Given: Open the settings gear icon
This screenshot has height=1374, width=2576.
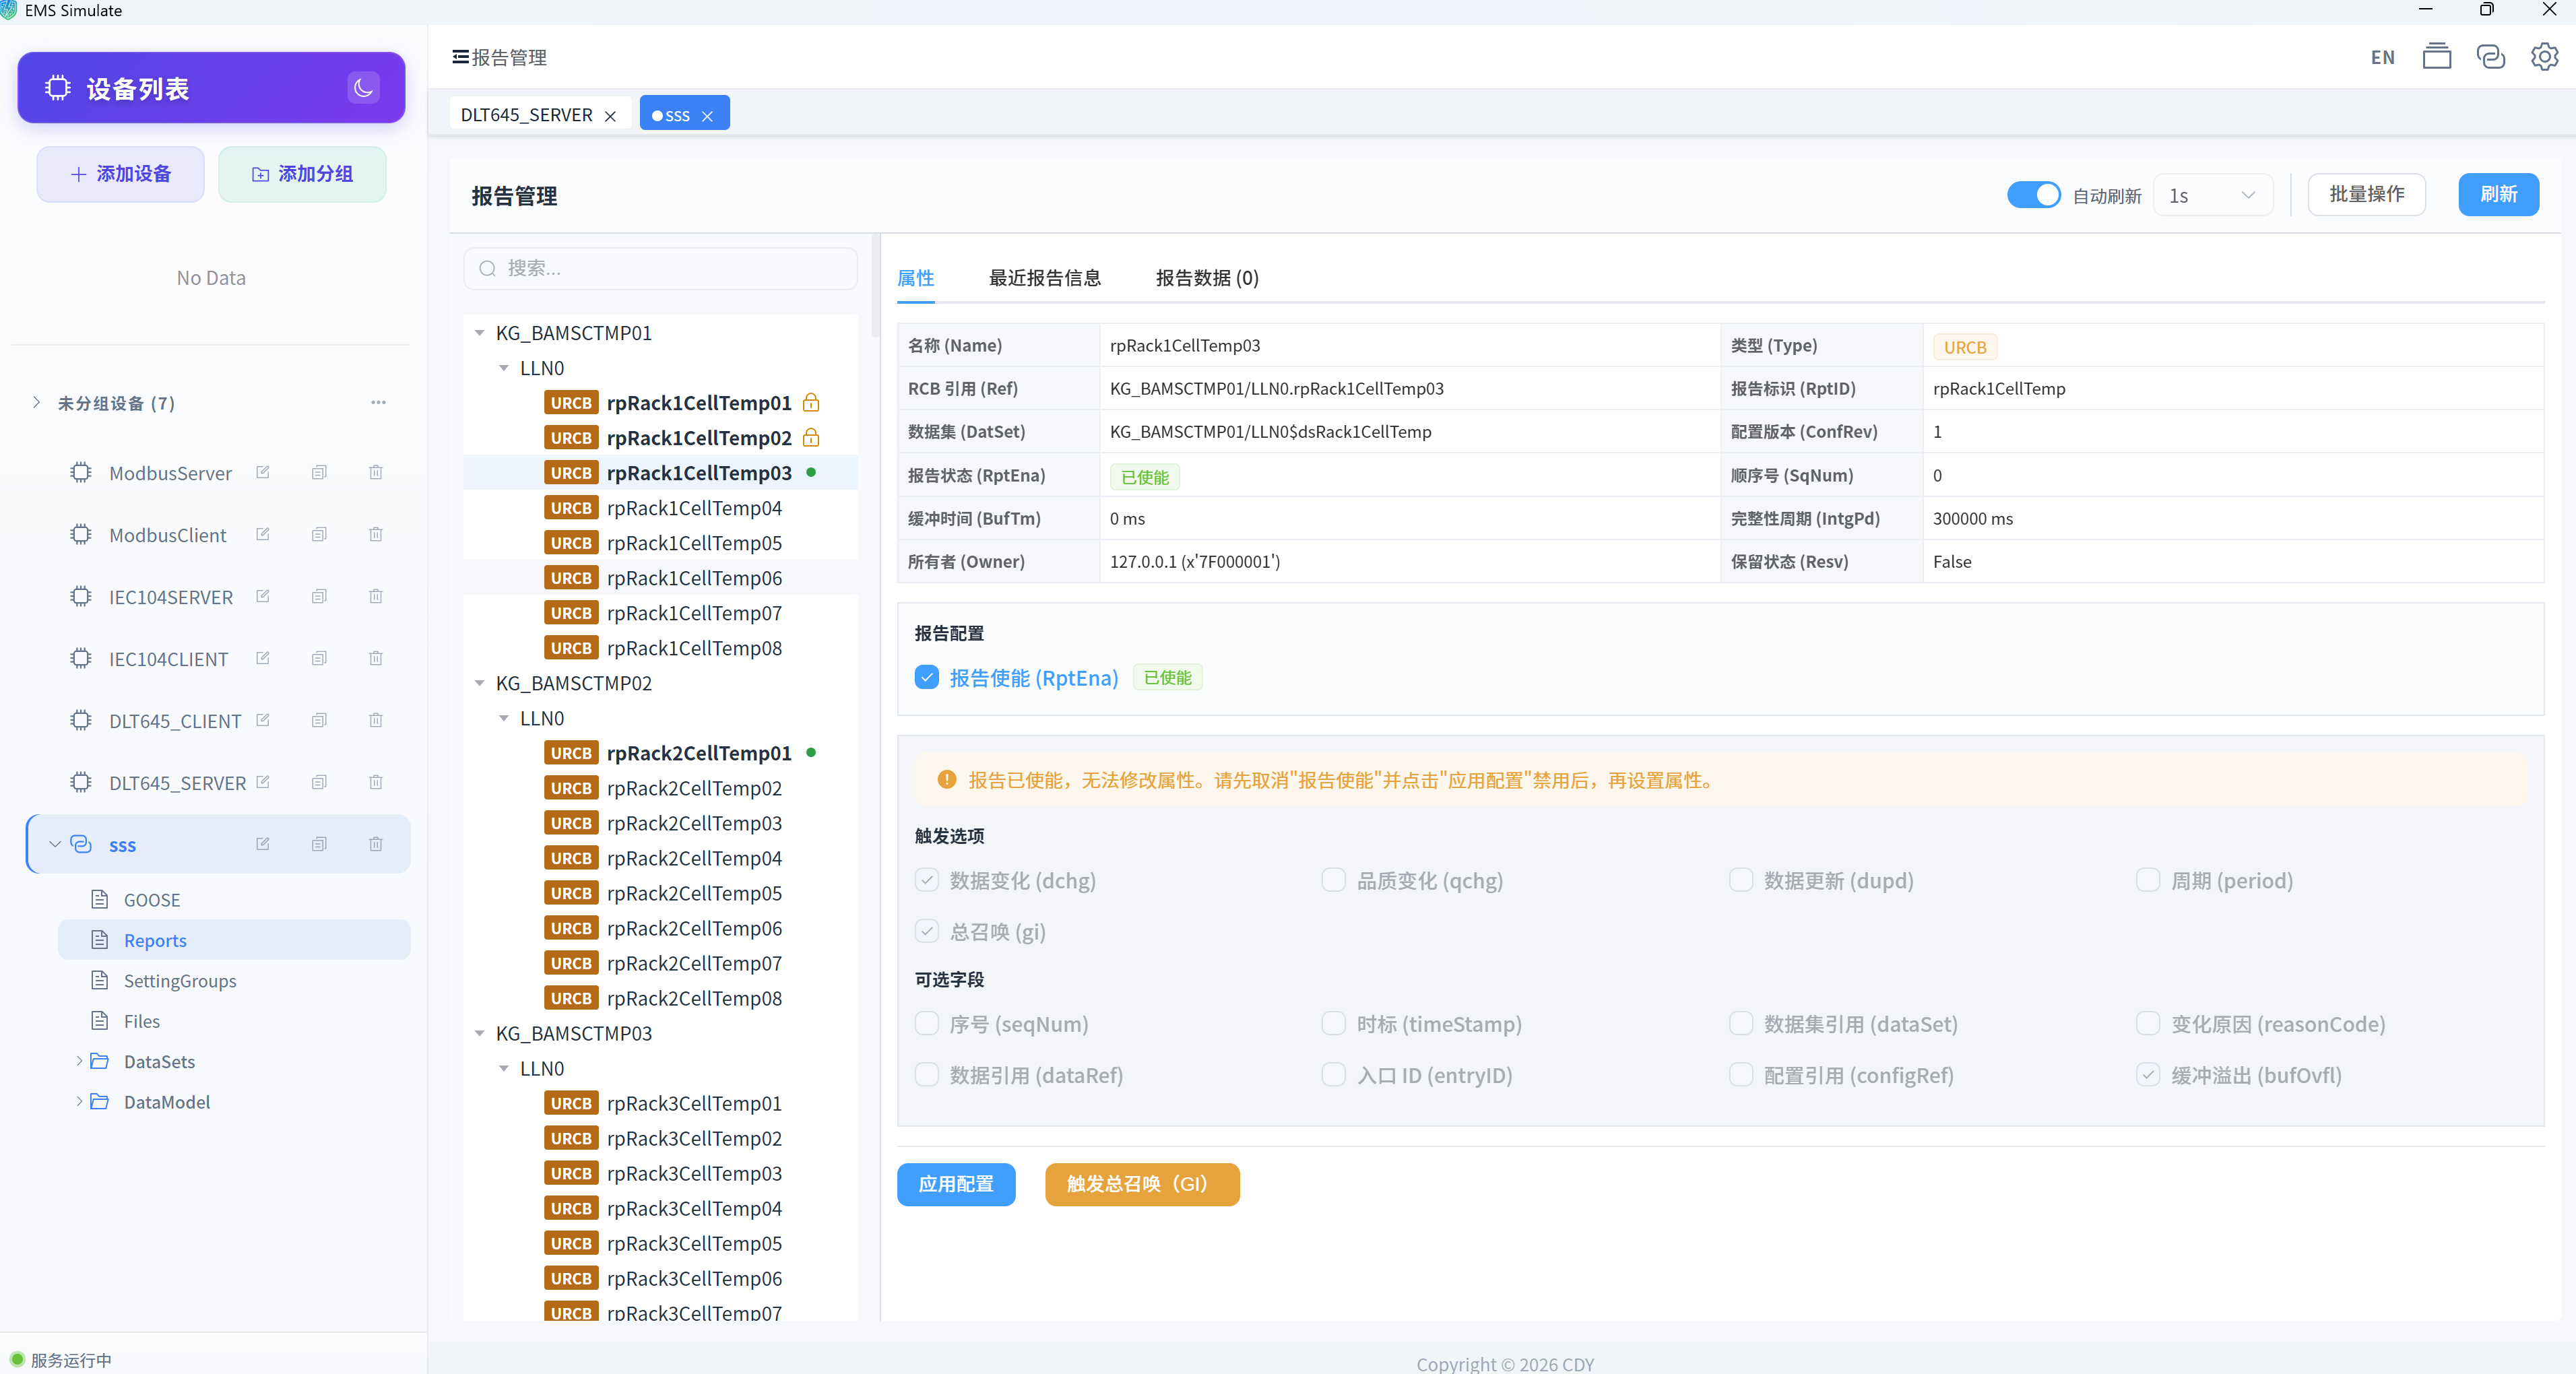Looking at the screenshot, I should click(x=2544, y=57).
